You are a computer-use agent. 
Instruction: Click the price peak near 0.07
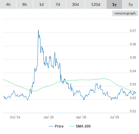[38, 30]
